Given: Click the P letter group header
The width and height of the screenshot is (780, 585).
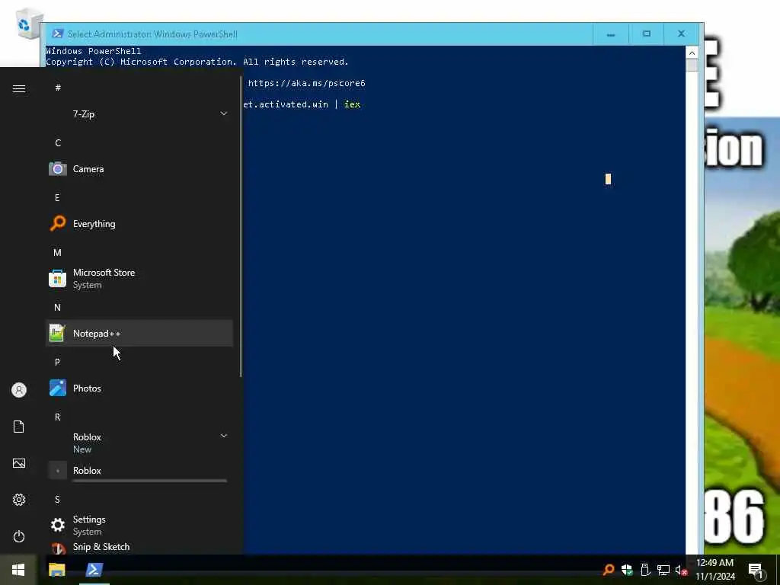Looking at the screenshot, I should coord(57,362).
